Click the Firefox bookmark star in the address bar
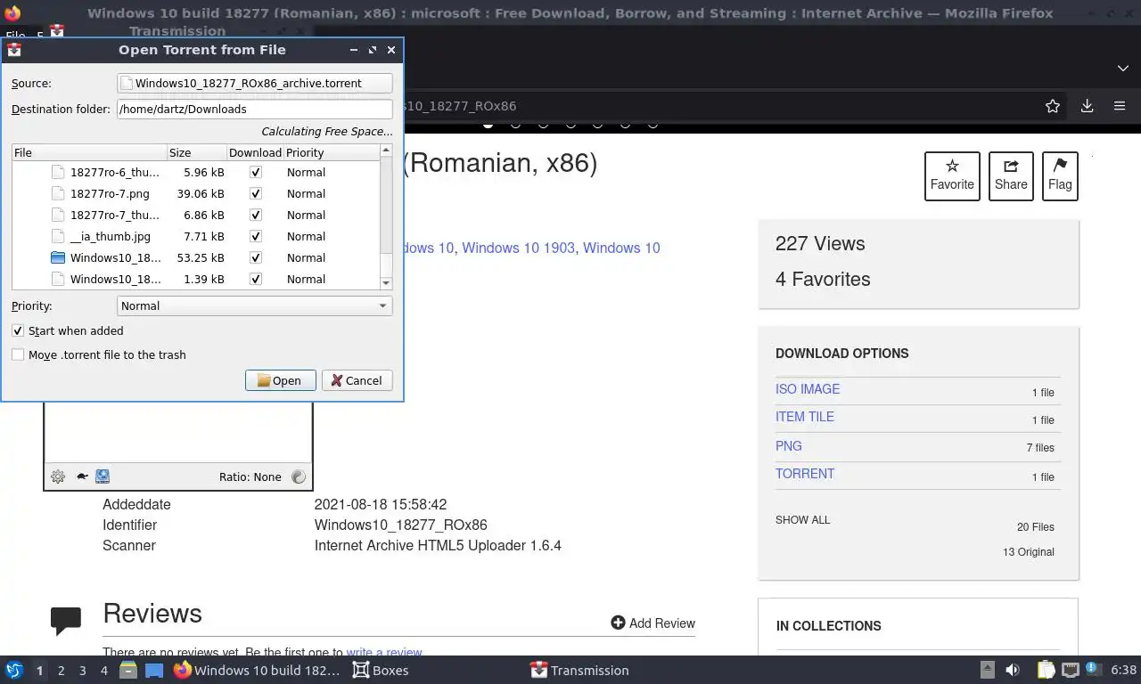Image resolution: width=1141 pixels, height=684 pixels. coord(1053,106)
